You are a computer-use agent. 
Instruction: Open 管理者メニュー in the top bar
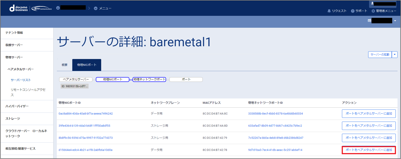[x=386, y=11]
